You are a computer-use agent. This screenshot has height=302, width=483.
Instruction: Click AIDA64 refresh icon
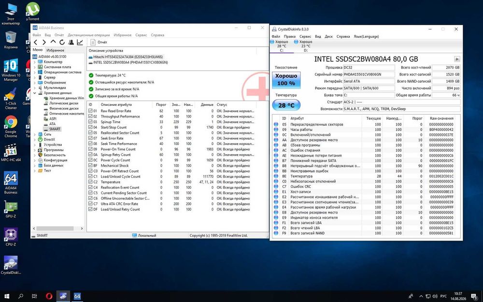[62, 42]
